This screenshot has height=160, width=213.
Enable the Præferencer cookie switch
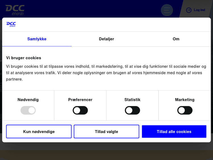pos(80,110)
